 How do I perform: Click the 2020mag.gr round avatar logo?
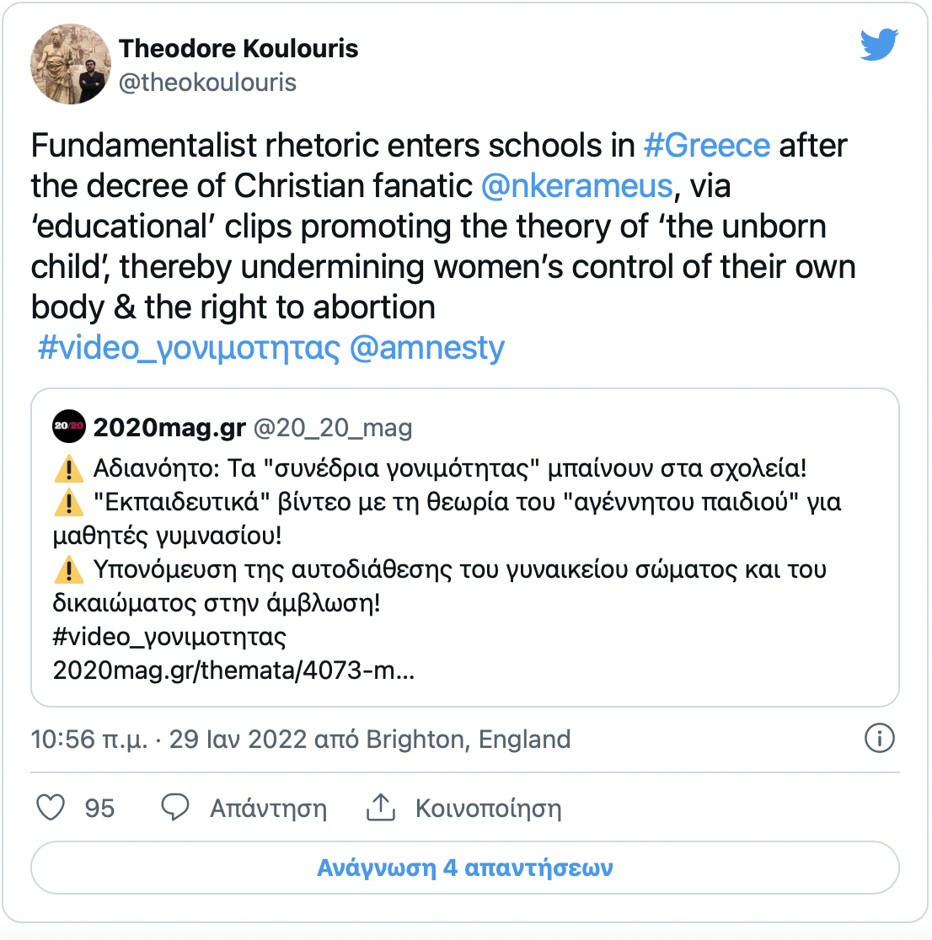pos(69,427)
